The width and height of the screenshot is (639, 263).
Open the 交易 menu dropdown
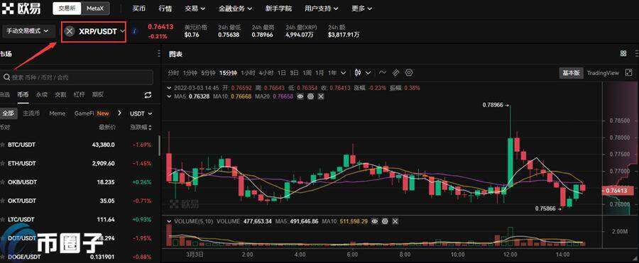pyautogui.click(x=195, y=8)
